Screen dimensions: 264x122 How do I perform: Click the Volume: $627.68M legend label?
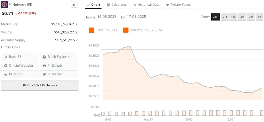point(146,30)
